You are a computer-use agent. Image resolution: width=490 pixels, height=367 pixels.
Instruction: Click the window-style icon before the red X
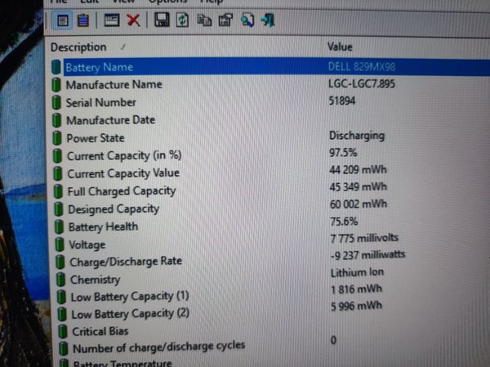point(112,19)
